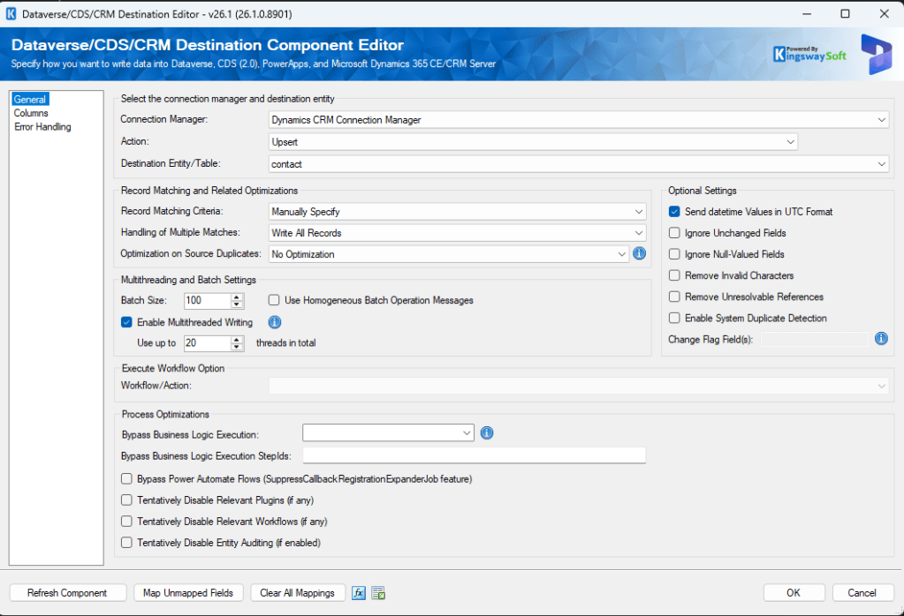The height and width of the screenshot is (616, 904).
Task: Open Bypass Business Logic Execution dropdown
Action: (x=388, y=433)
